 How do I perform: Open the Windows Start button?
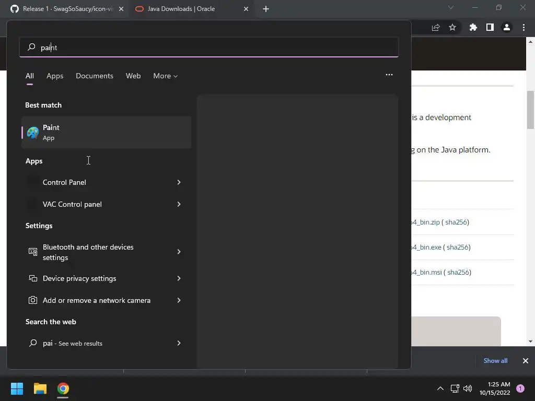(x=17, y=388)
